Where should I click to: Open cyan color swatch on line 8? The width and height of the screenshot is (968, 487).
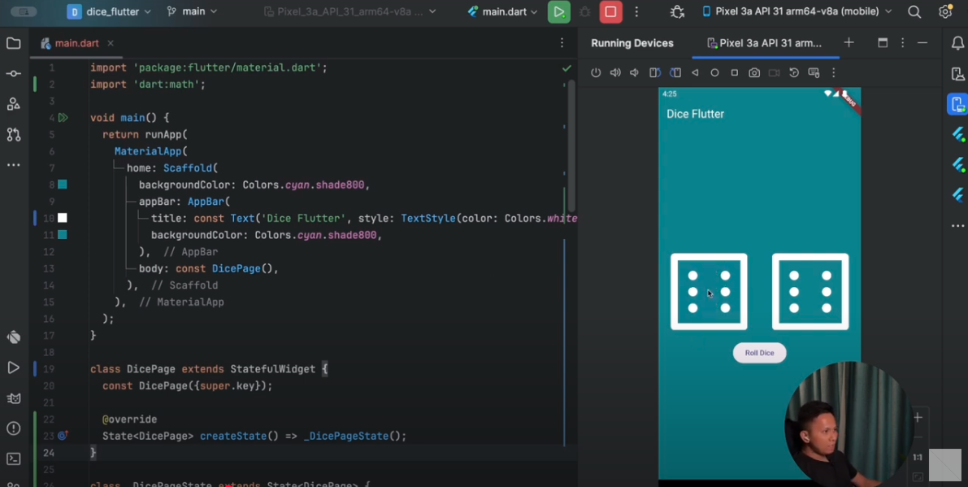click(63, 185)
